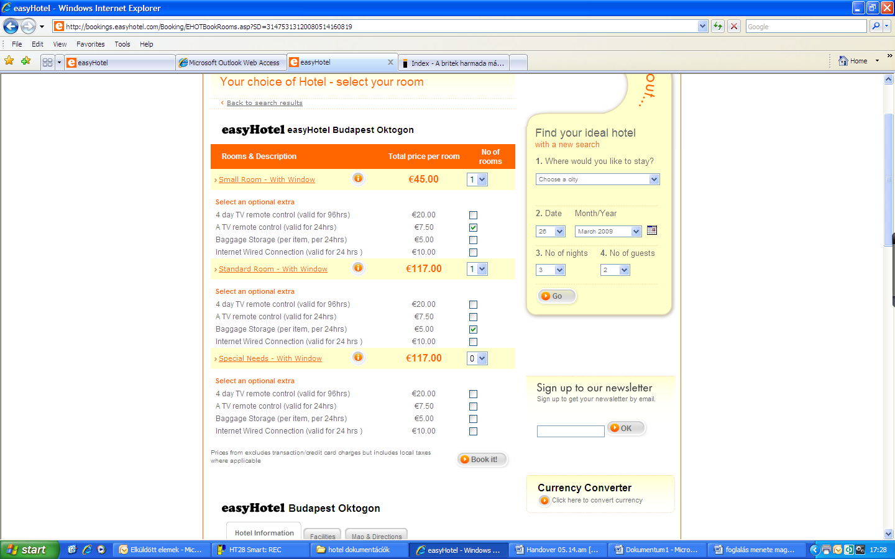Screen dimensions: 895x559
Task: Switch to HT28 Smart: REC taskbar window
Action: pyautogui.click(x=260, y=550)
